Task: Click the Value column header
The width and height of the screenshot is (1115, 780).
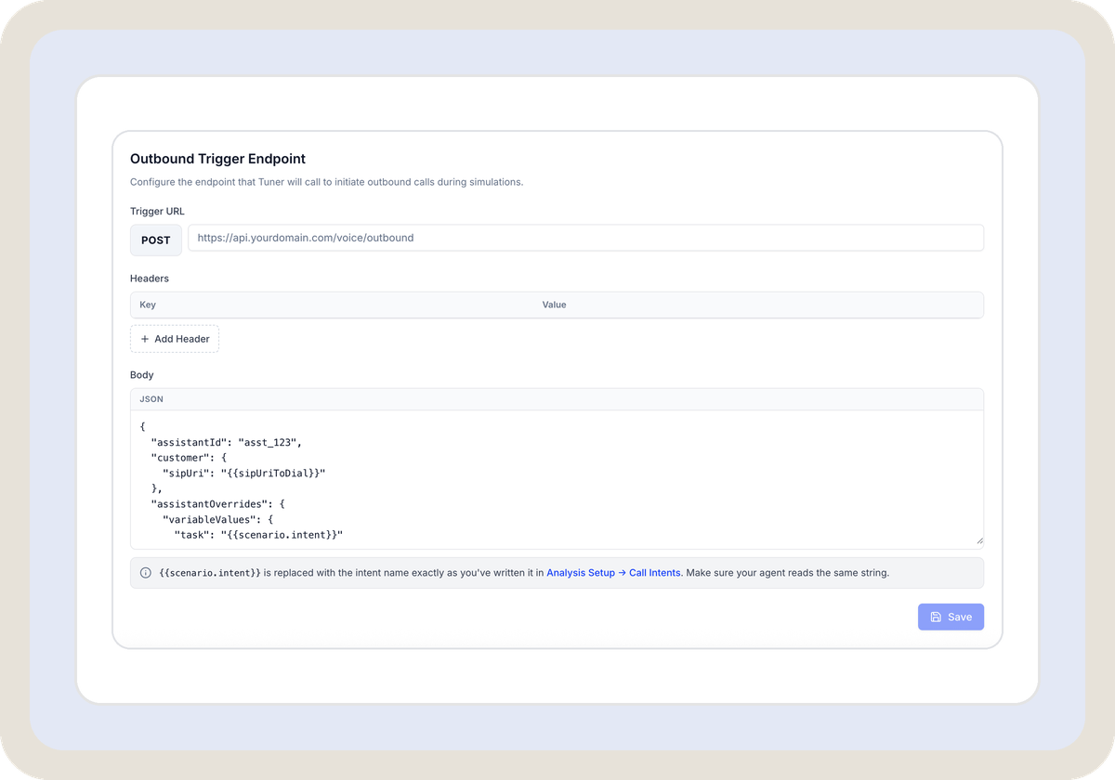Action: coord(554,305)
